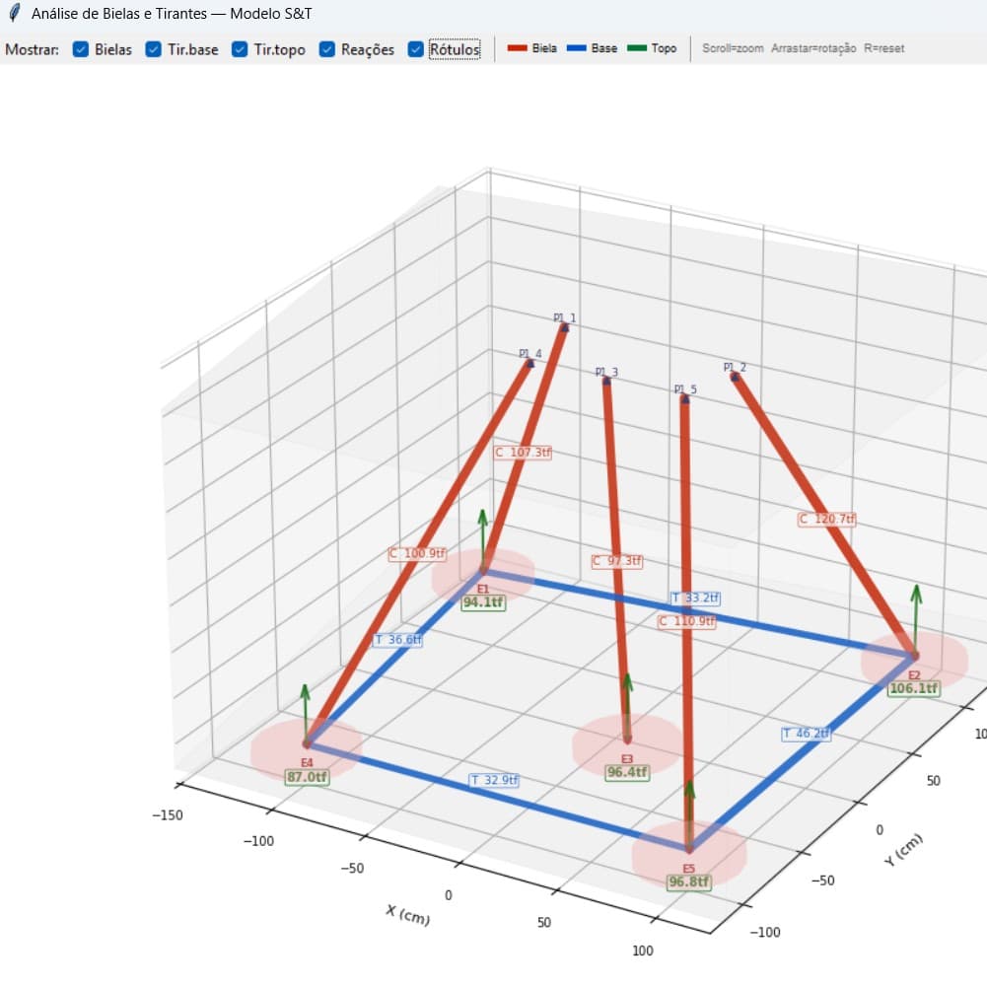The image size is (987, 987).
Task: Click the green reaction arrow at E2
Action: [x=916, y=619]
